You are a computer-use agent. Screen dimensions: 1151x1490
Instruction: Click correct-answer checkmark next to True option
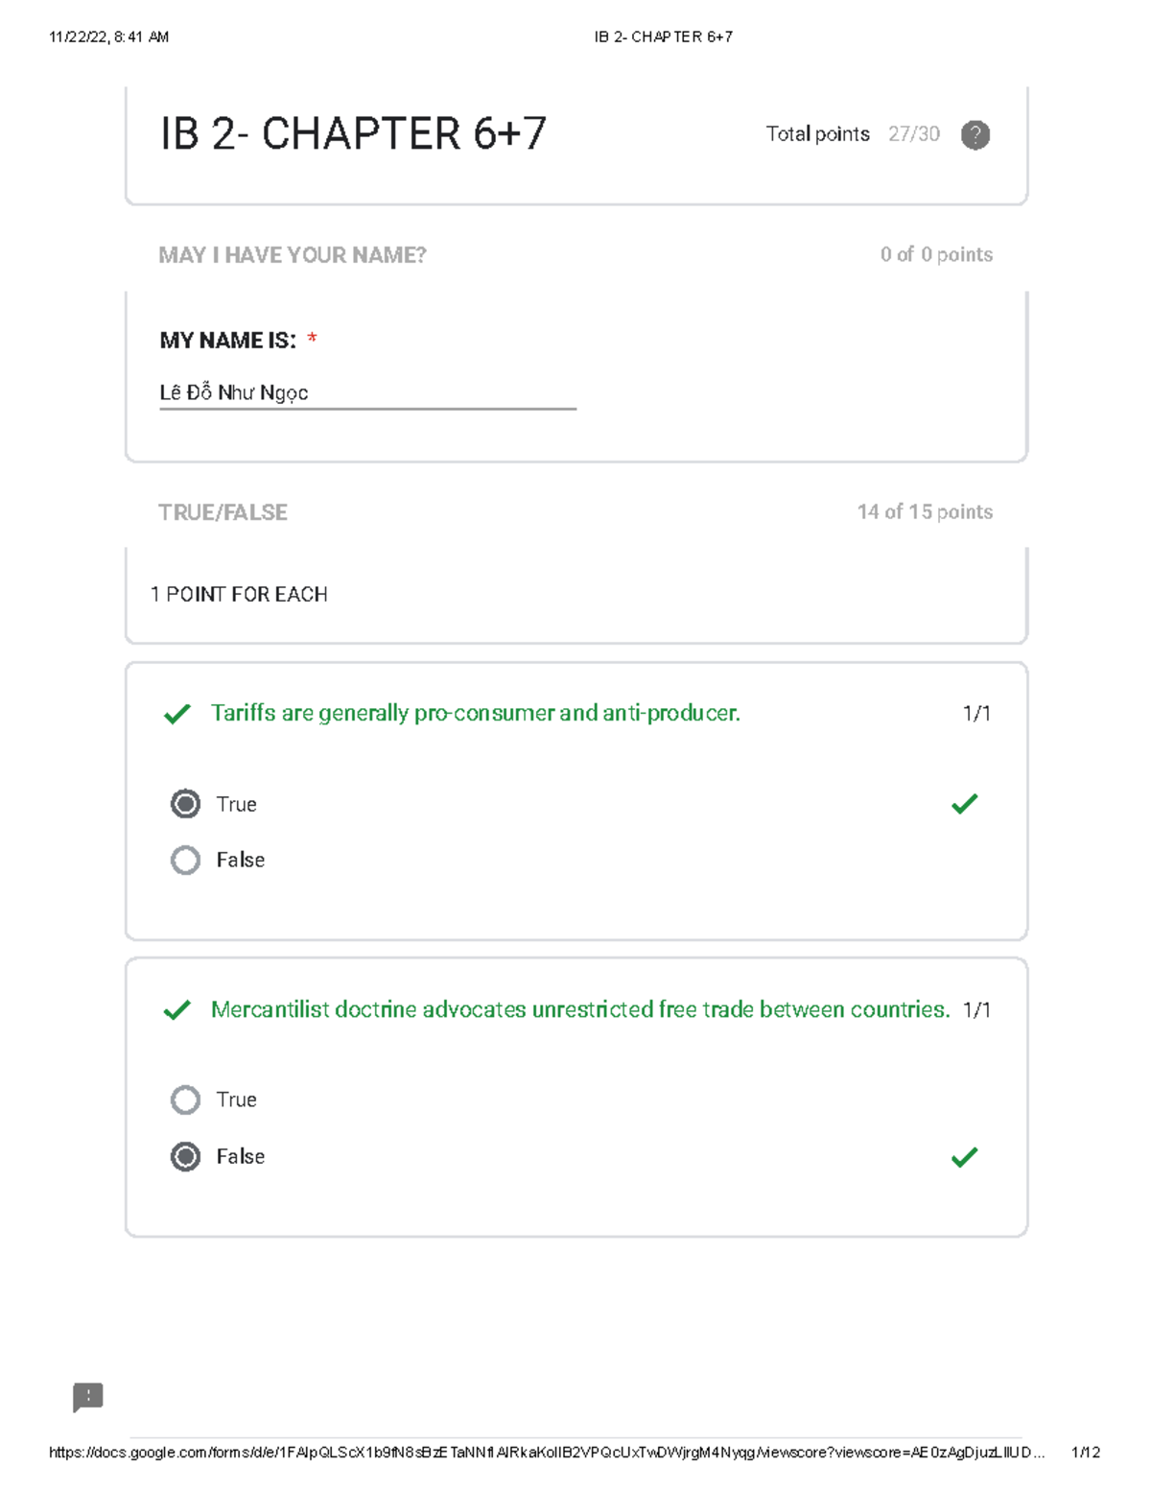tap(964, 804)
